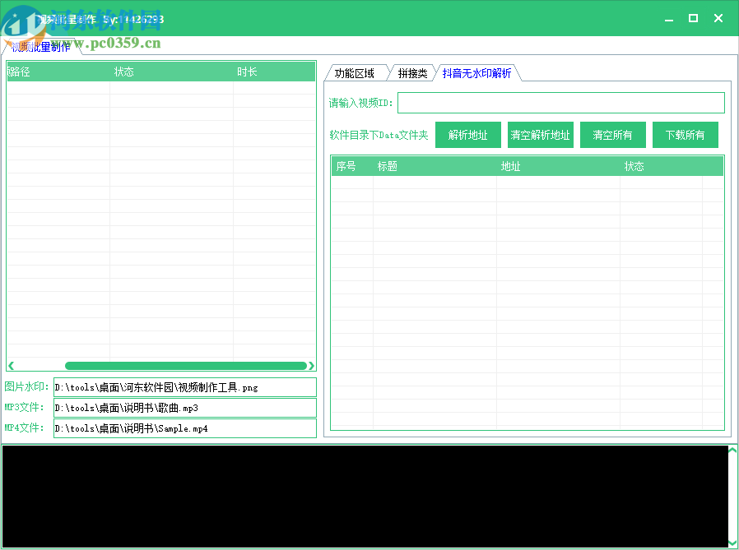Click the log console scroll down arrow
This screenshot has width=739, height=550.
(733, 543)
